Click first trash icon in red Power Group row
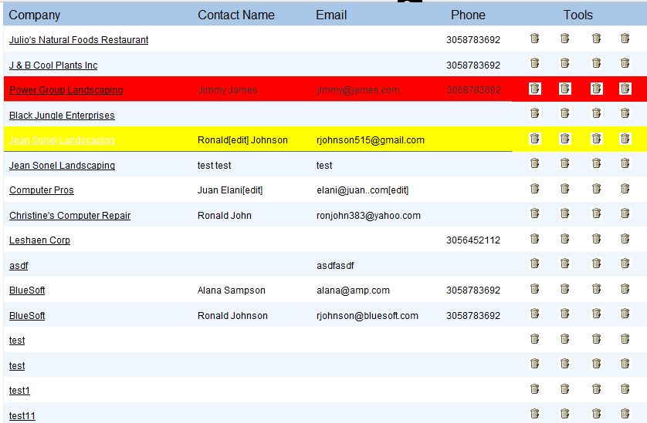Viewport: 647px width, 423px height. 535,89
